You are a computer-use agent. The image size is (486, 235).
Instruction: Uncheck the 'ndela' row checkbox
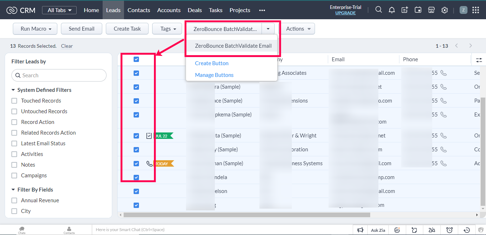point(136,177)
